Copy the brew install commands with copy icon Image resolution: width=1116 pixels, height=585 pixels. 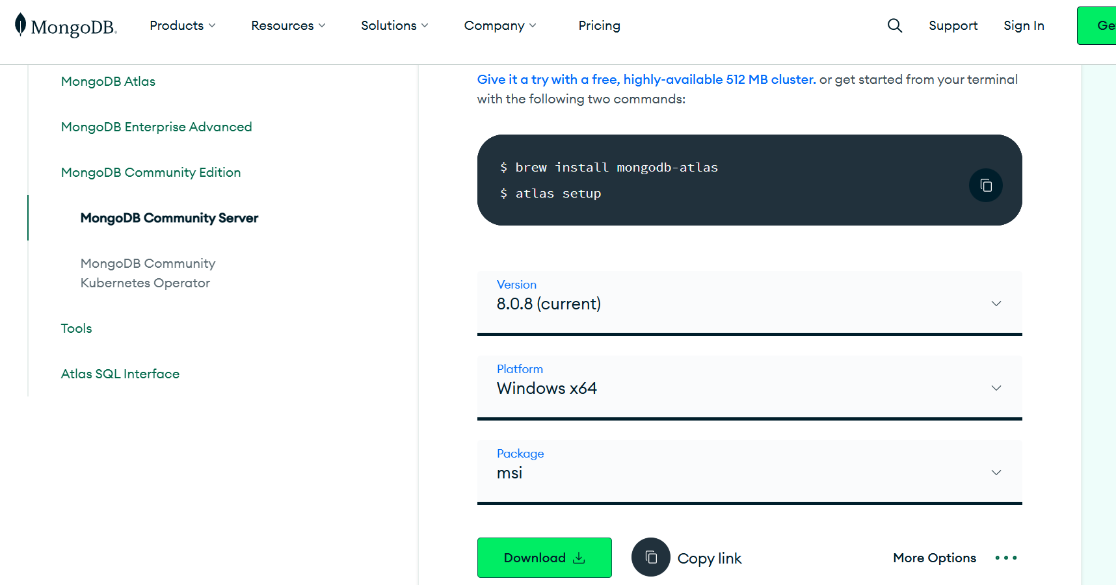[x=986, y=185]
